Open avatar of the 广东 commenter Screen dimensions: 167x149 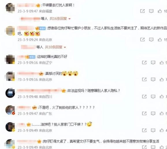tap(10, 110)
